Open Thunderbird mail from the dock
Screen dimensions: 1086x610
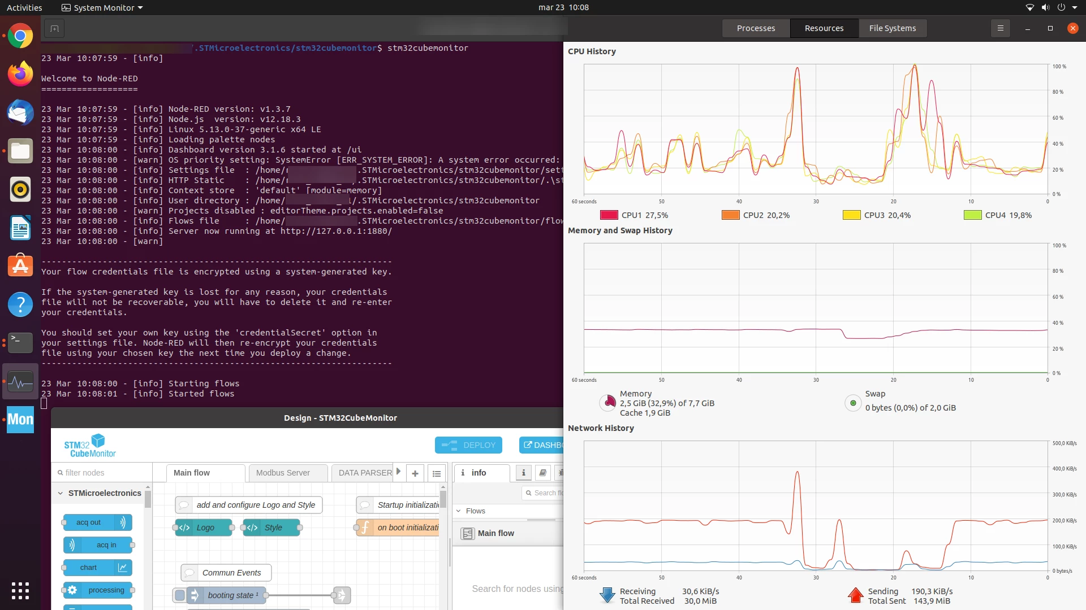(20, 112)
